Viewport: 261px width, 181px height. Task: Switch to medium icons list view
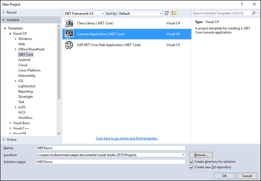point(174,13)
